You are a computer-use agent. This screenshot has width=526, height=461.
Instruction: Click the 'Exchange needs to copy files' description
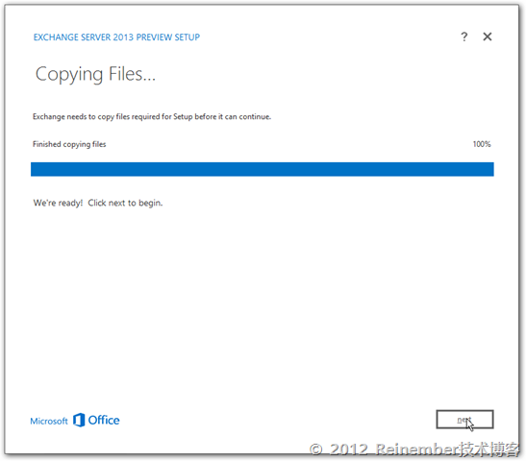152,116
